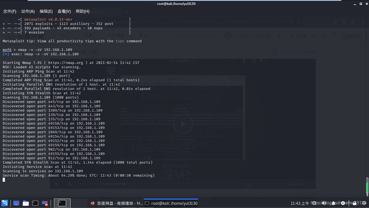Open the volume control tray icon
The image size is (369, 208).
[x=324, y=203]
